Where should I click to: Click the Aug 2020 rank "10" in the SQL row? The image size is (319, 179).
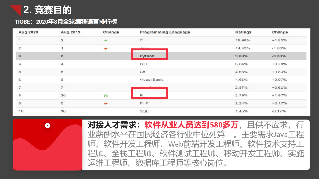coord(21,111)
